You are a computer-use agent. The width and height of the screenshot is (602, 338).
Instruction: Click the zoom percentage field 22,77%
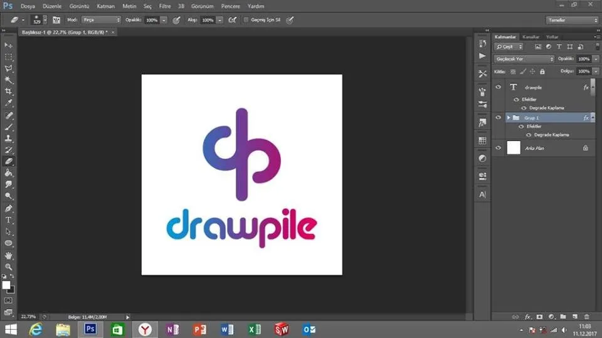point(28,317)
